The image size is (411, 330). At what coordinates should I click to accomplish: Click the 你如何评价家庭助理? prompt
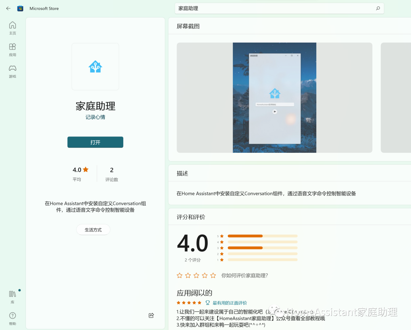pyautogui.click(x=245, y=275)
